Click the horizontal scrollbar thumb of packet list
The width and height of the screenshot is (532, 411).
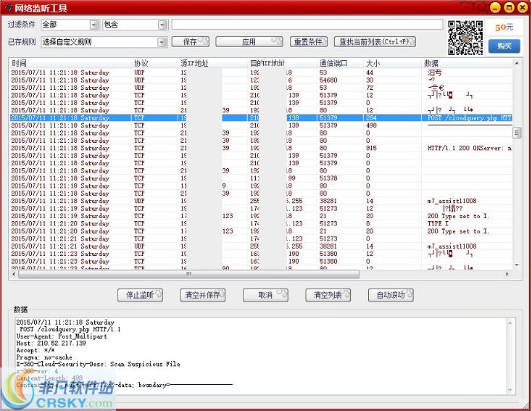point(188,274)
